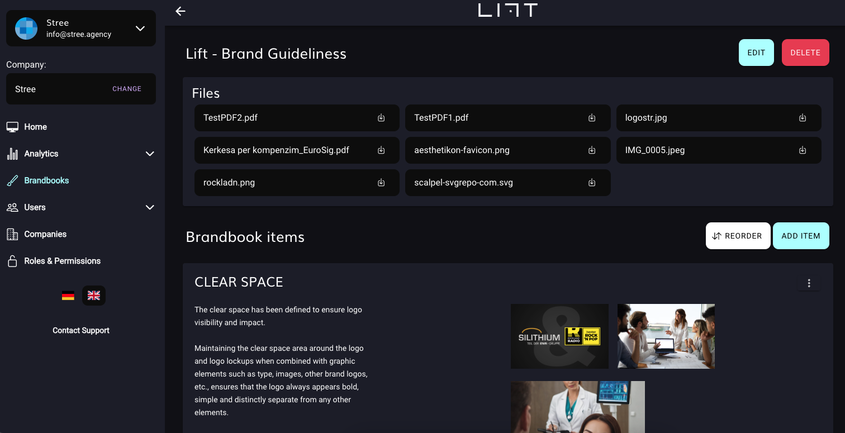This screenshot has height=433, width=845.
Task: Expand the Analytics menu section
Action: pyautogui.click(x=150, y=154)
